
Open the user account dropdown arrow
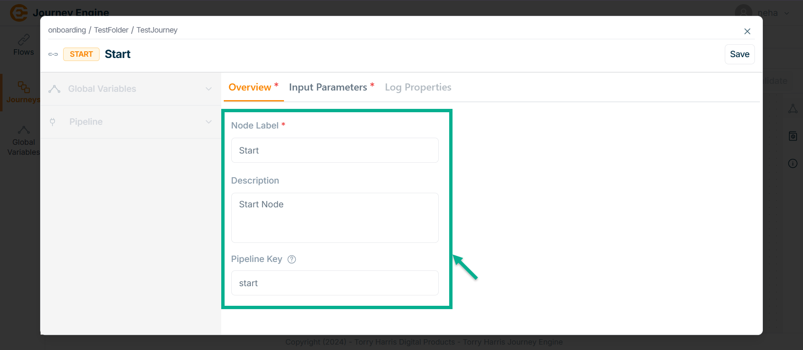787,13
